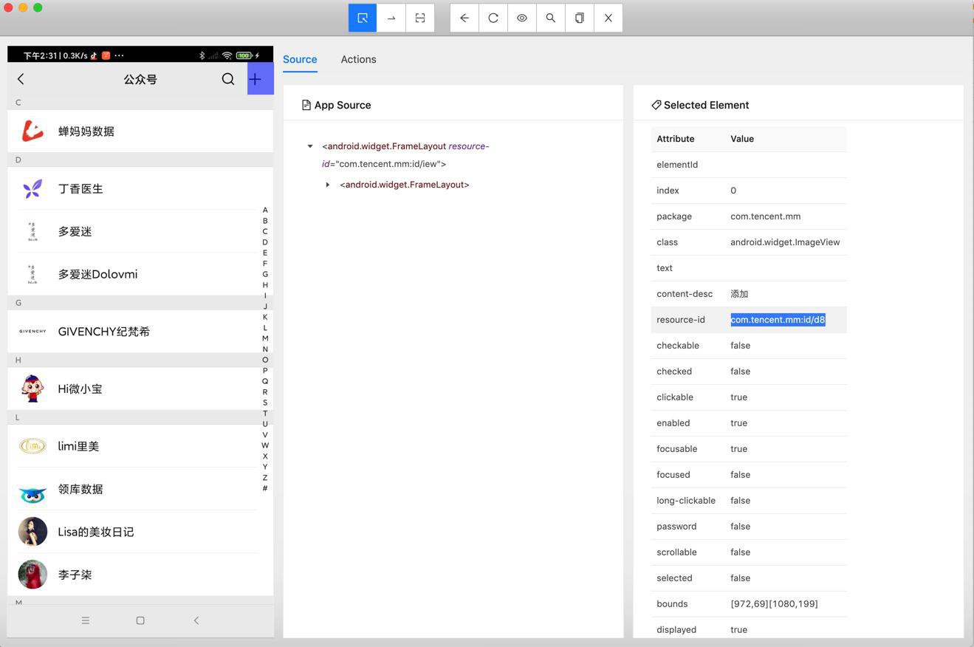Switch to Swipe By Coordinates mode

click(391, 18)
